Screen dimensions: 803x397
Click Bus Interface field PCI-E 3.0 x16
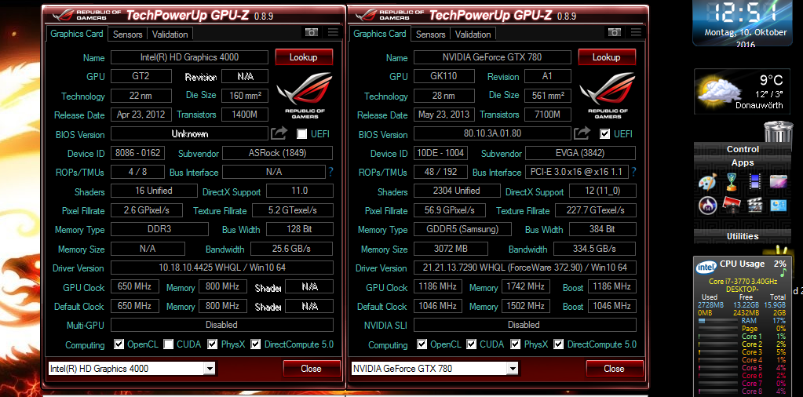(x=577, y=172)
